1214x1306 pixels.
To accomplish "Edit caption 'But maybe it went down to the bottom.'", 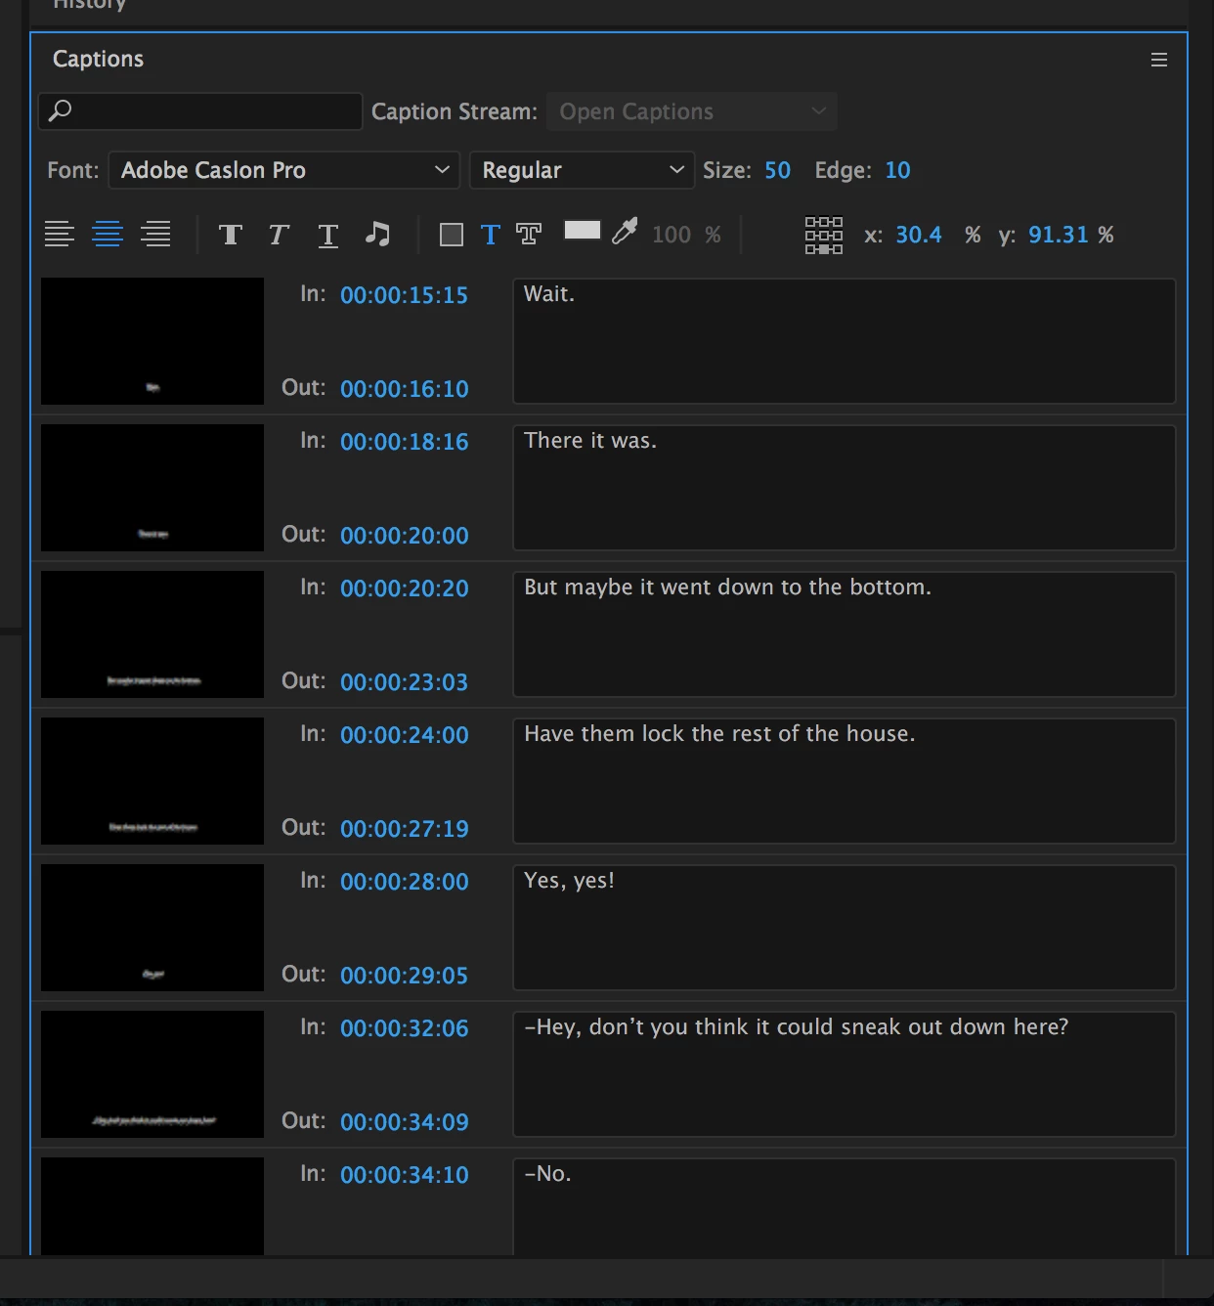I will (x=845, y=634).
